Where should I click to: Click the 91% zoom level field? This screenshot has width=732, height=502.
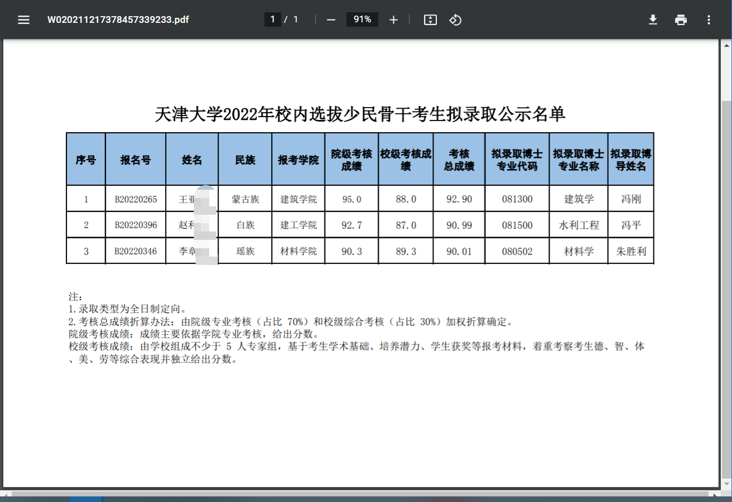362,20
